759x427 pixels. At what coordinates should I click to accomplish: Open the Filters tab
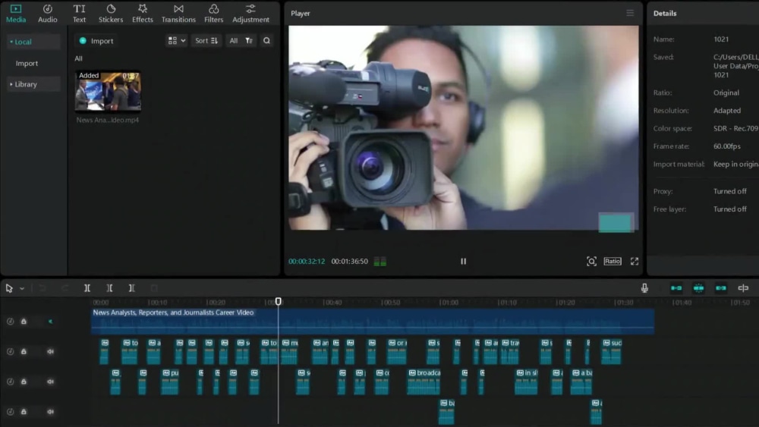click(x=213, y=14)
